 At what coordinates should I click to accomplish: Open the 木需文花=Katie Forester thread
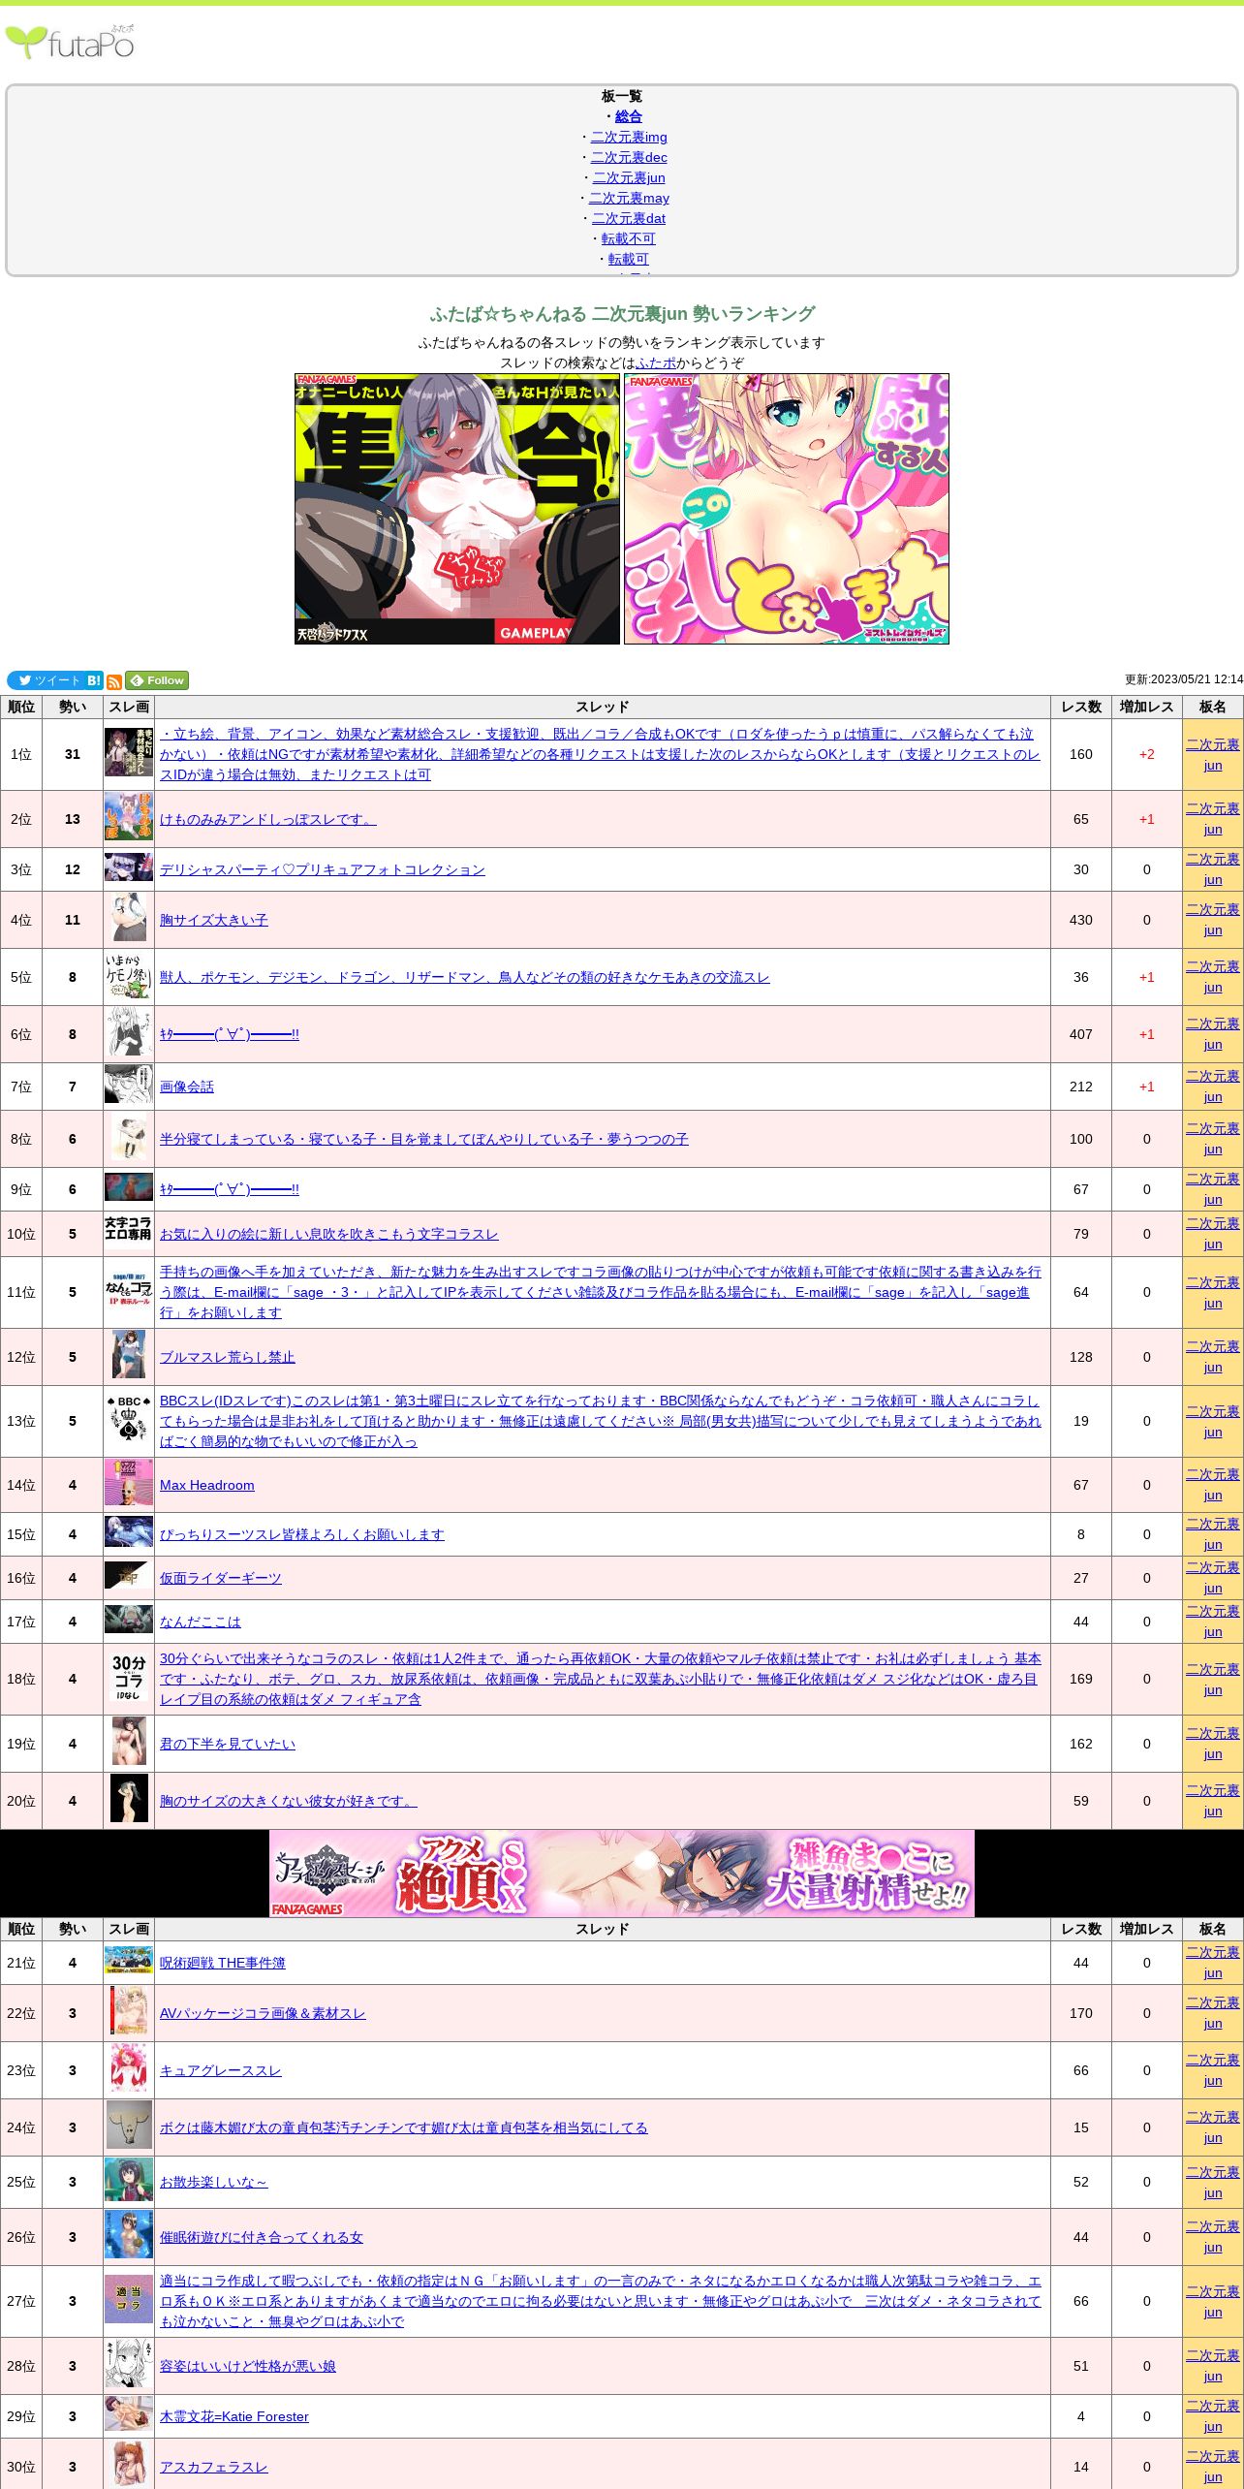click(234, 2416)
